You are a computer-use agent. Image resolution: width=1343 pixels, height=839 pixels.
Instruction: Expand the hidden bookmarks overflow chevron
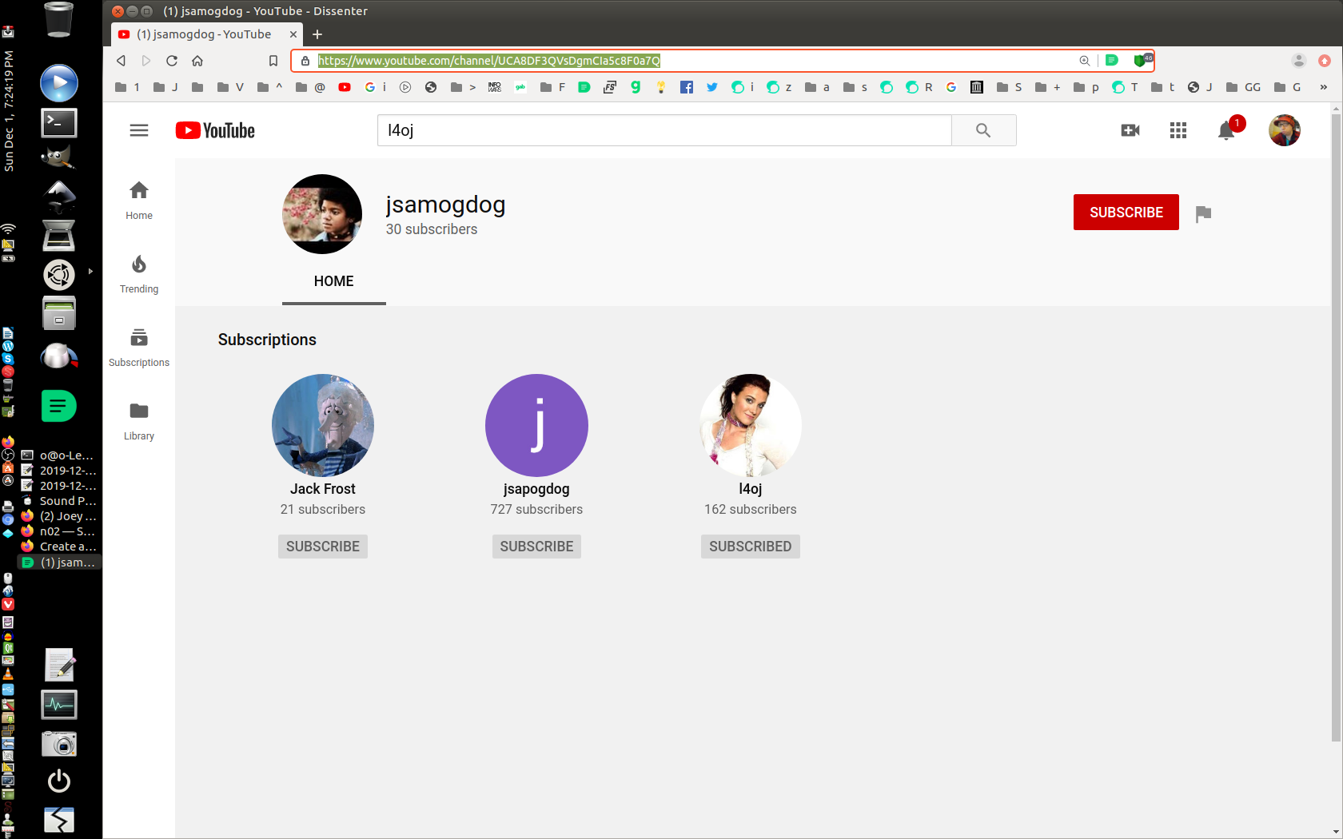[x=1323, y=87]
